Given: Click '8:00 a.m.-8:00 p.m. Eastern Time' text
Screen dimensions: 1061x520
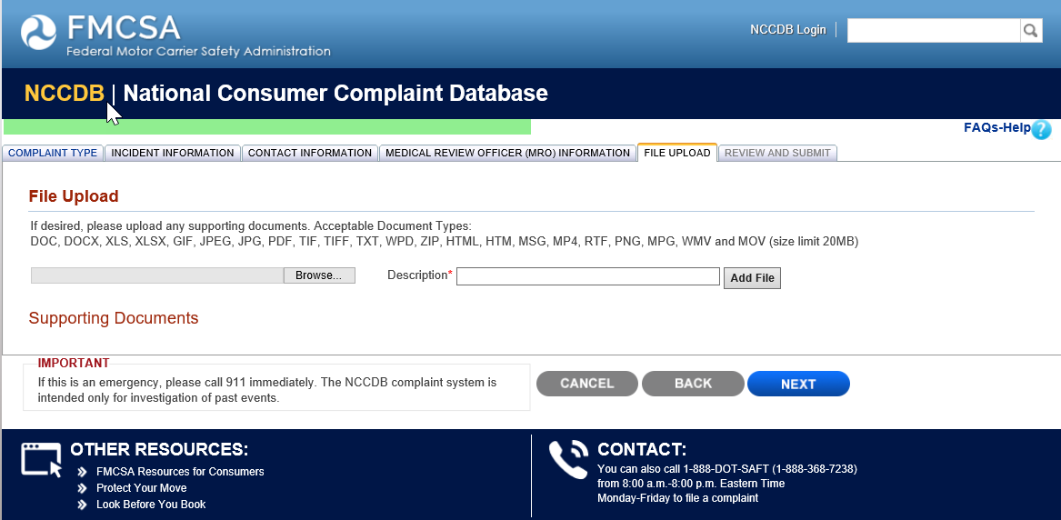Looking at the screenshot, I should [x=691, y=484].
